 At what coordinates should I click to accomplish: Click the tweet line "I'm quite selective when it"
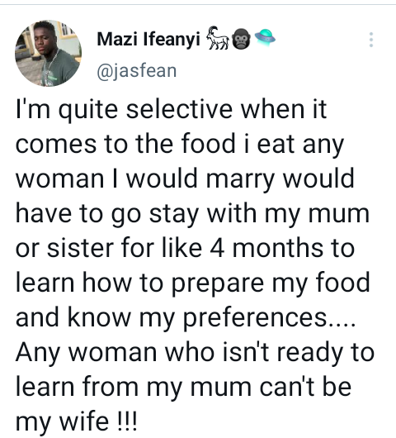coord(172,110)
